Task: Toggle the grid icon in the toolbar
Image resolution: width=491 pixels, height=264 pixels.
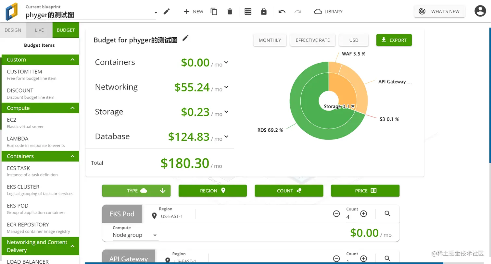Action: pos(248,12)
